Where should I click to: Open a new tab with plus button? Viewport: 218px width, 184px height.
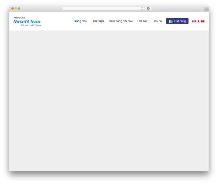(207, 10)
